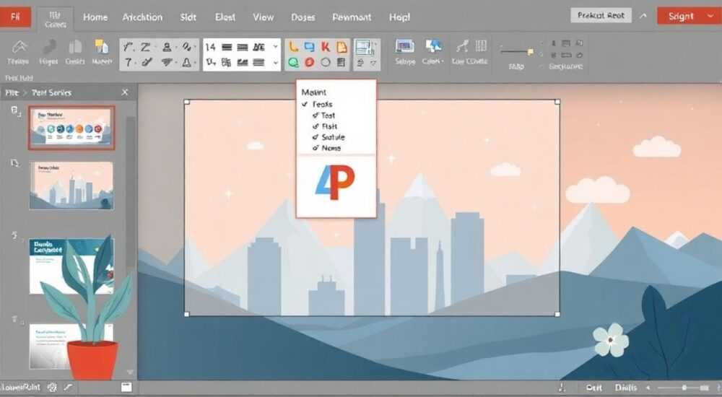Click the red circular icon in the shapes group
722x397 pixels.
click(310, 62)
